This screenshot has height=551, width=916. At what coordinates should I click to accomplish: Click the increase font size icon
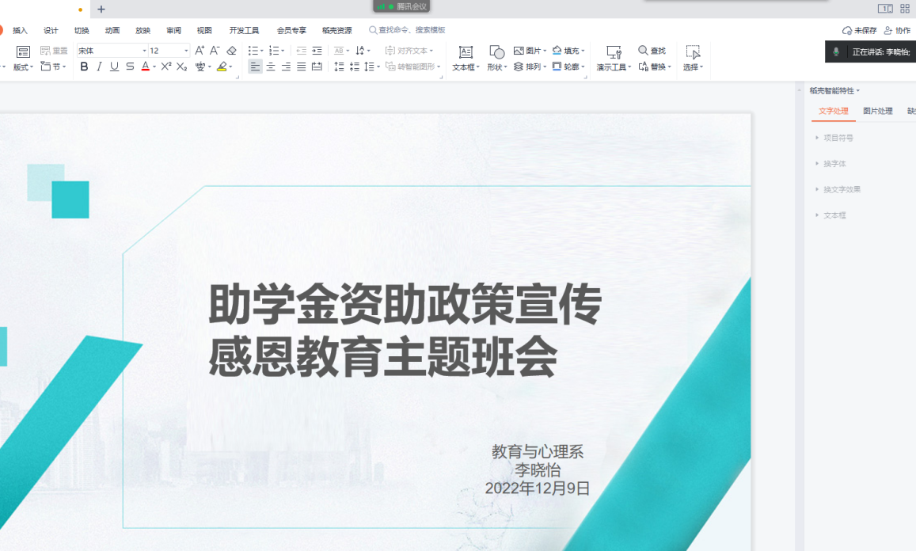coord(200,51)
